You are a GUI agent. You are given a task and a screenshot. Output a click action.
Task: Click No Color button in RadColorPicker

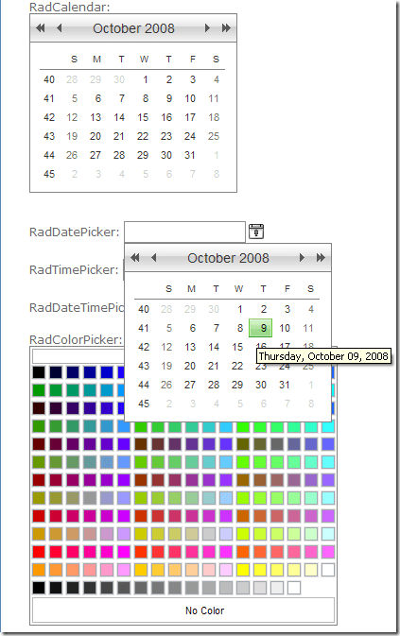[183, 610]
